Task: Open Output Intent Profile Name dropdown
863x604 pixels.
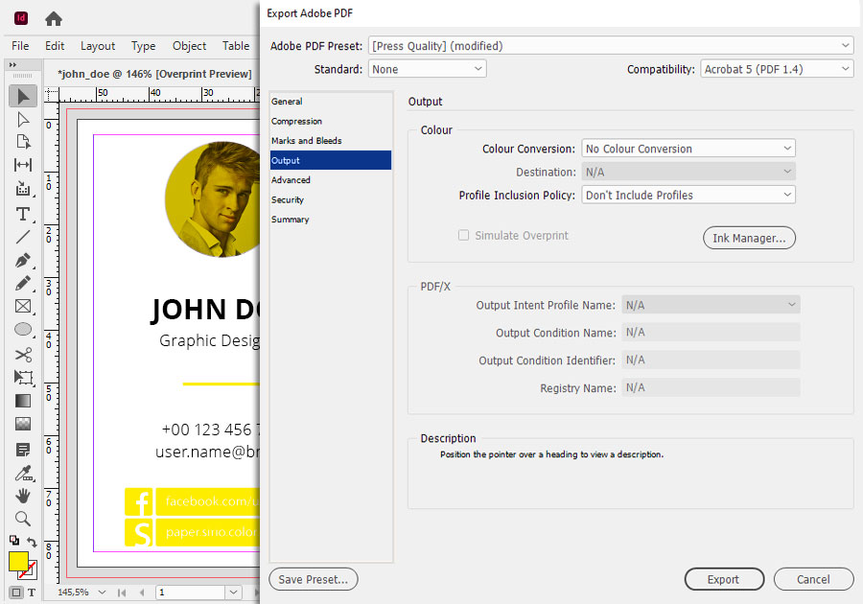Action: click(x=711, y=305)
